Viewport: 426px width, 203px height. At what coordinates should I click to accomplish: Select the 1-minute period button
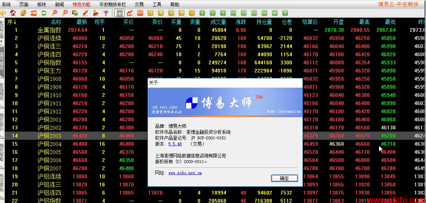click(x=202, y=13)
